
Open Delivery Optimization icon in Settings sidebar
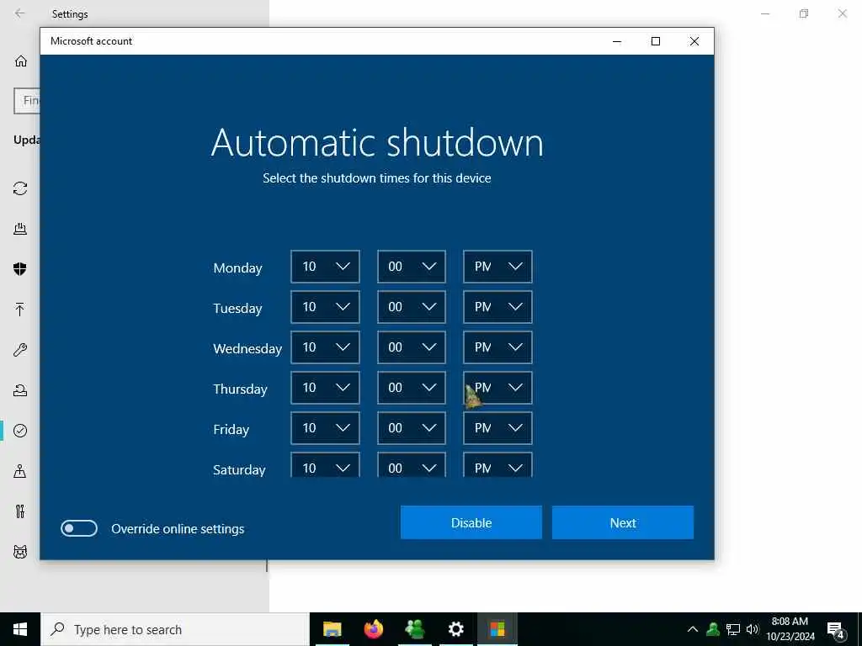tap(20, 229)
